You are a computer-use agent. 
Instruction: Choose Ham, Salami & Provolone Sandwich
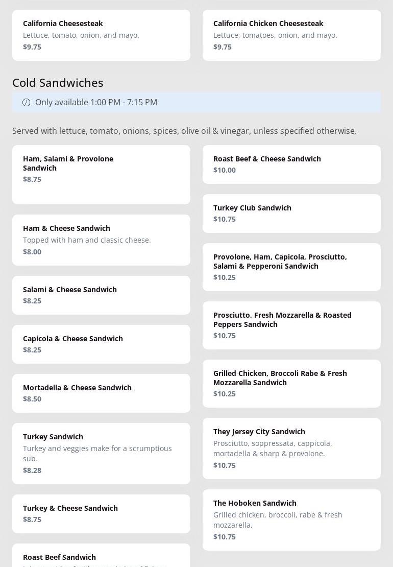pyautogui.click(x=101, y=174)
